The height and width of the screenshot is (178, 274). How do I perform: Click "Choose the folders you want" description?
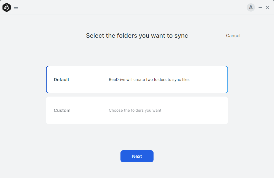click(135, 110)
